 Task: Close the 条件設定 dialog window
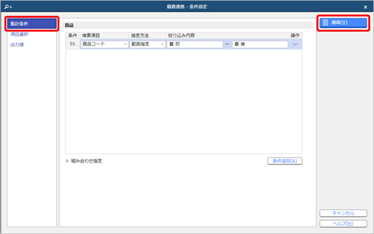coord(365,7)
